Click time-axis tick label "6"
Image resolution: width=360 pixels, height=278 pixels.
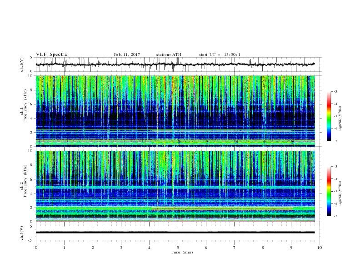[x=206, y=248]
